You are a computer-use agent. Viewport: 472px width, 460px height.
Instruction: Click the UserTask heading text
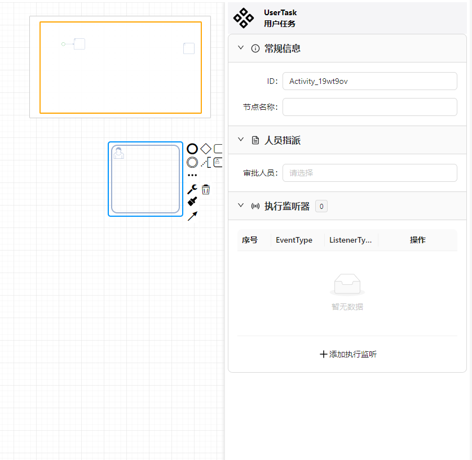coord(280,12)
